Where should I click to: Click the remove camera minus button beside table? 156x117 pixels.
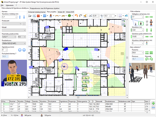153,107
